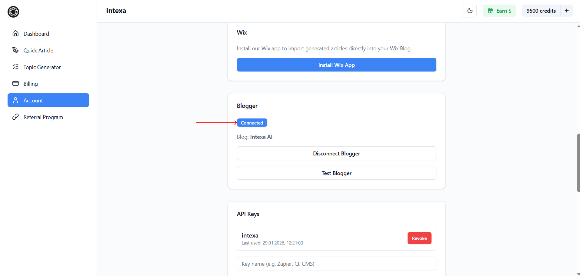Click the page's vertical scrollbar thumb

click(578, 163)
